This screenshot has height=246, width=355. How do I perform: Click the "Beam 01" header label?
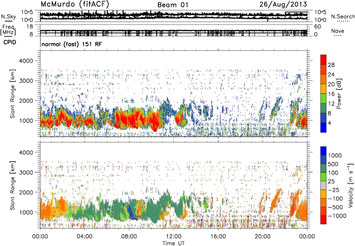pos(173,5)
